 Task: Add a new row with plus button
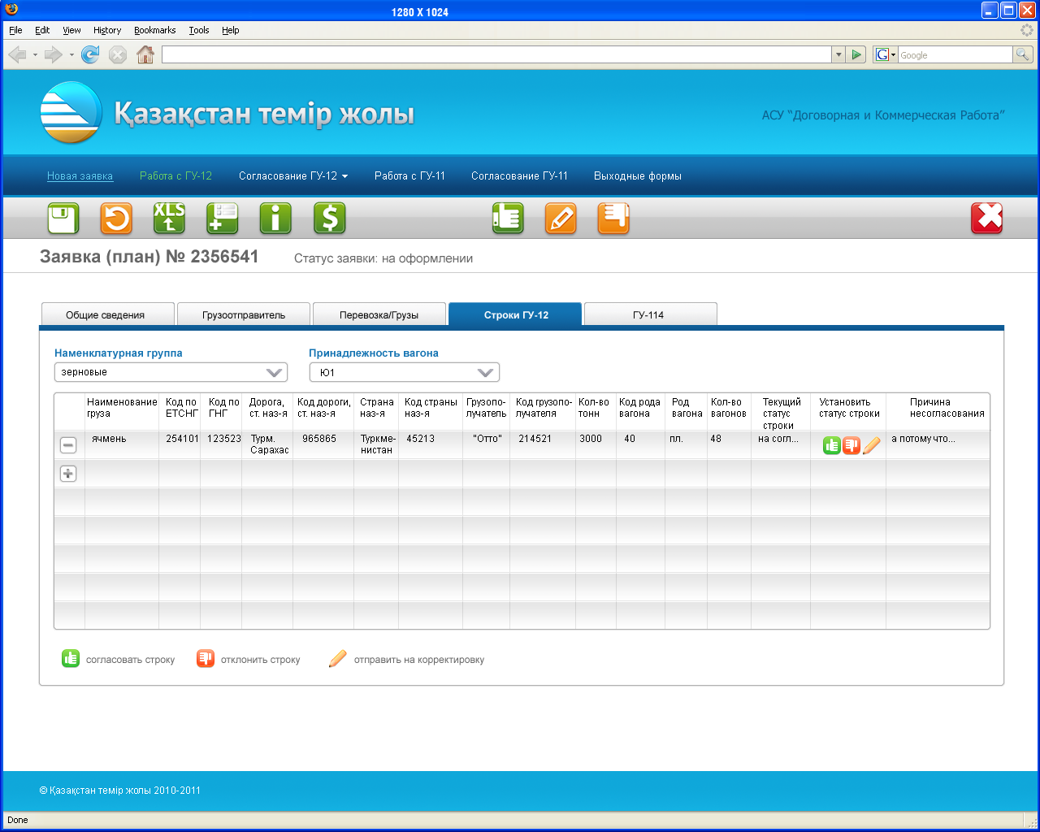click(68, 474)
